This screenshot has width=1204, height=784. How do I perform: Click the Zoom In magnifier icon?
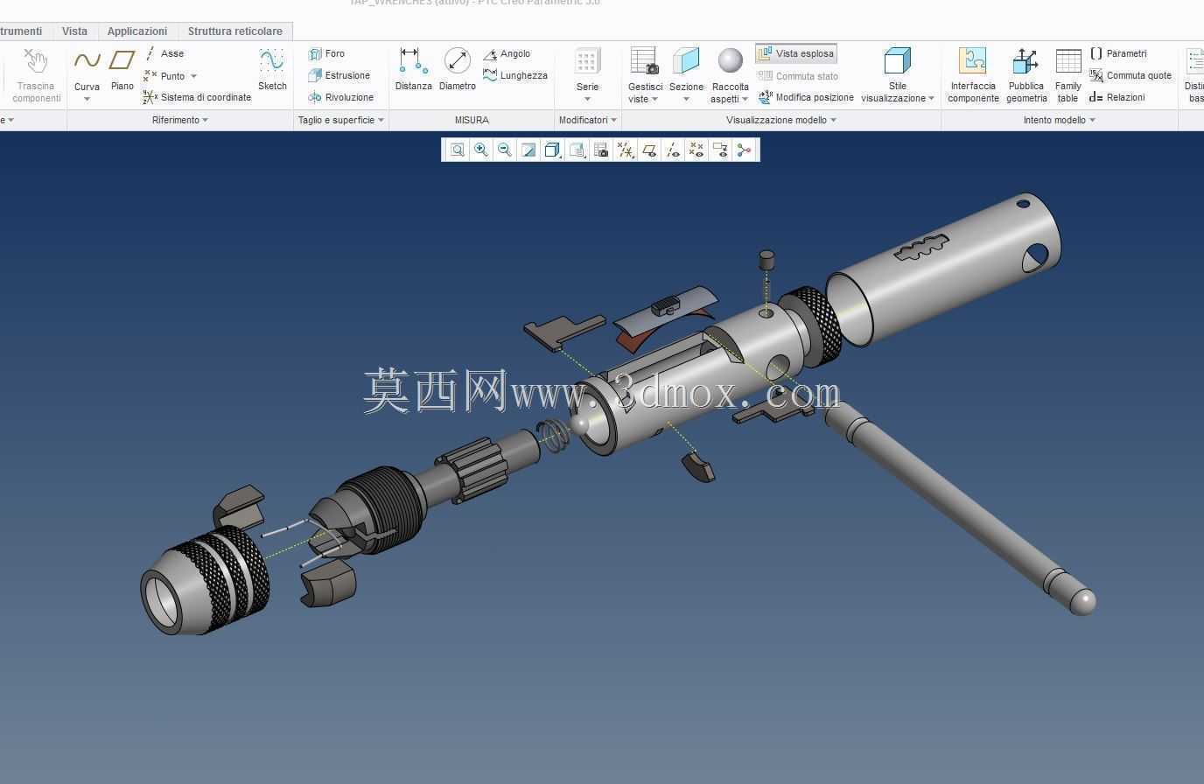click(x=481, y=150)
